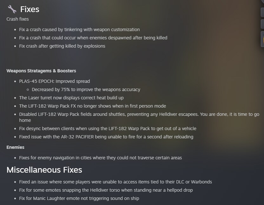
Task: Click the Laser turret heat build up line
Action: point(71,98)
